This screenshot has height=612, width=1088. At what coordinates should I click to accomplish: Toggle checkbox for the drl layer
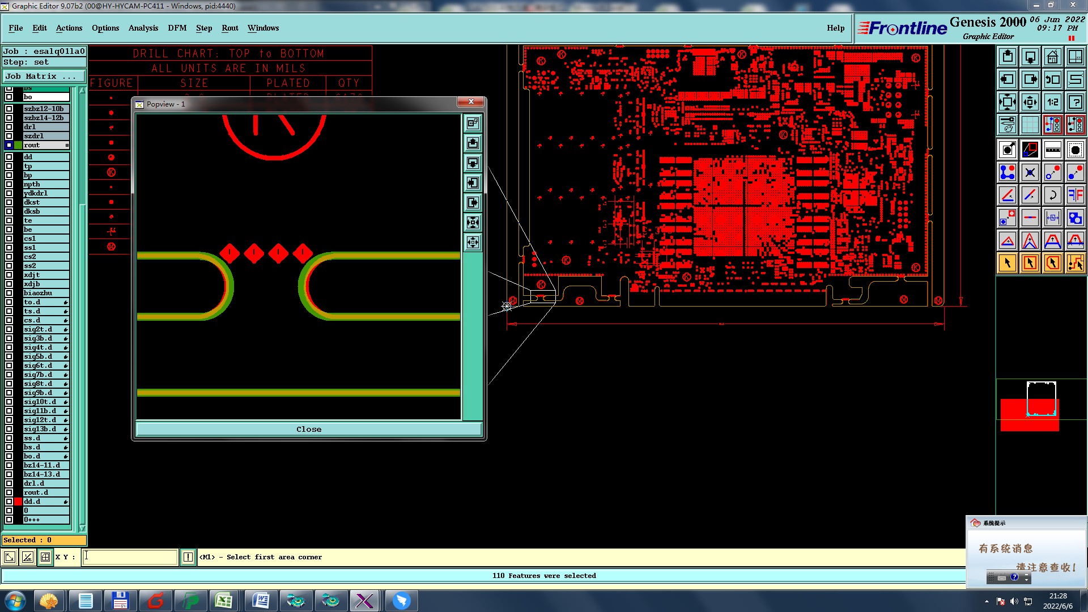pyautogui.click(x=9, y=127)
